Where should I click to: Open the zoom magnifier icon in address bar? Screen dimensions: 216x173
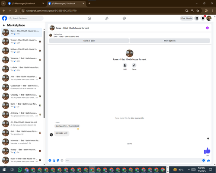192,11
